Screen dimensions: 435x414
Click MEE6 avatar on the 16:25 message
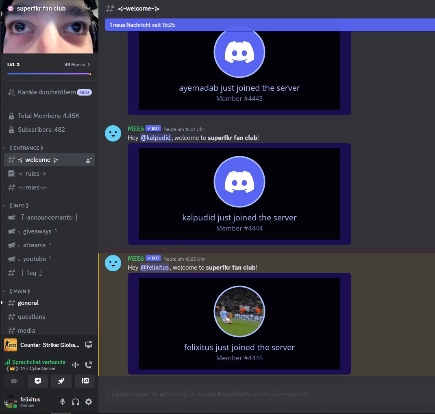click(113, 263)
